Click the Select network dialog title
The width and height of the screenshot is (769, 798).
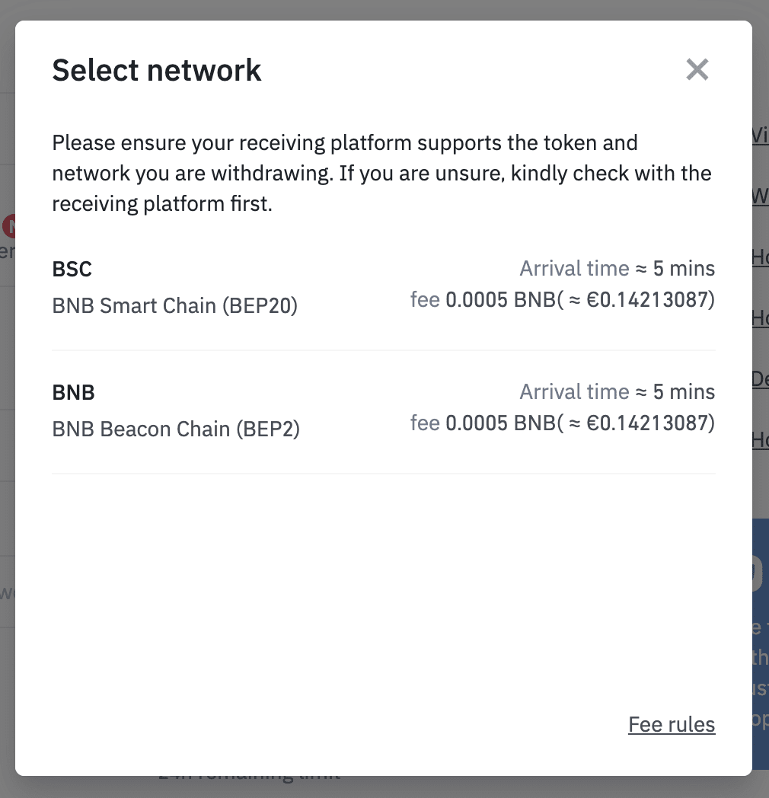[x=157, y=71]
